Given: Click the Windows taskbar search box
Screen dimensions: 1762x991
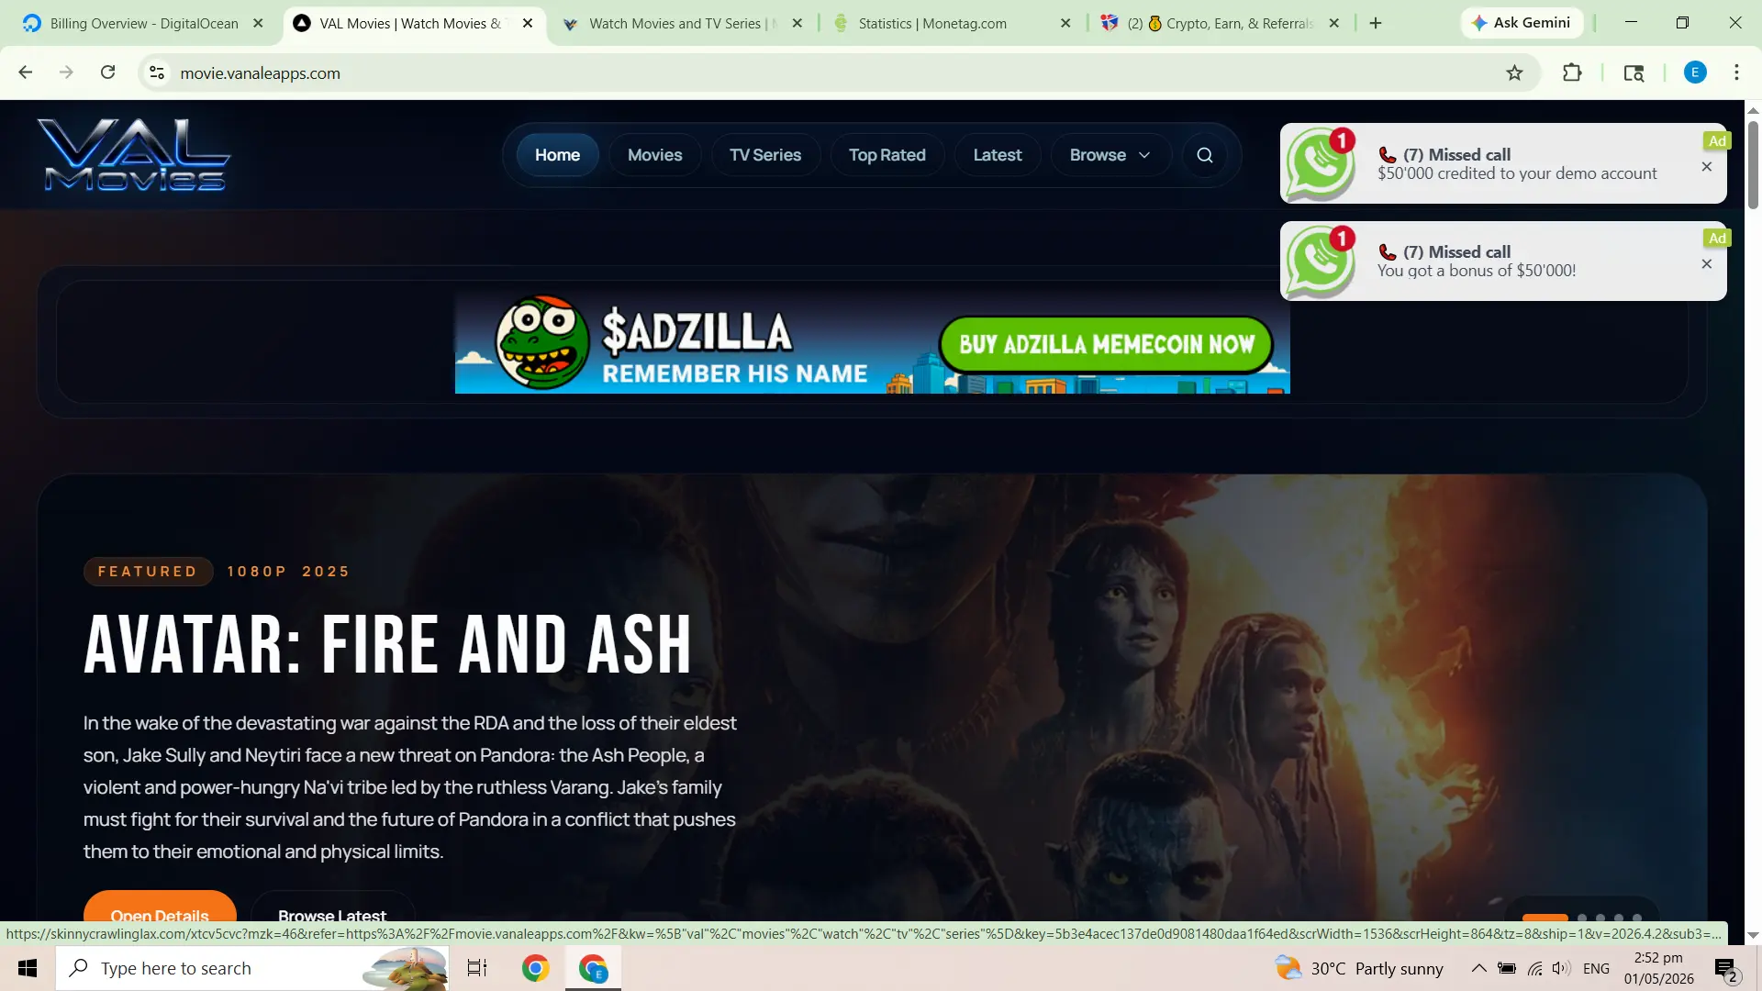Looking at the screenshot, I should point(252,968).
